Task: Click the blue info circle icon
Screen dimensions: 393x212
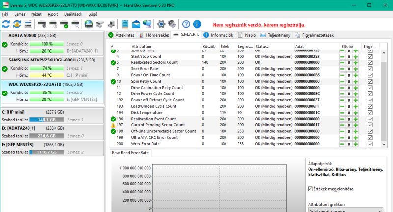Action: pos(197,24)
